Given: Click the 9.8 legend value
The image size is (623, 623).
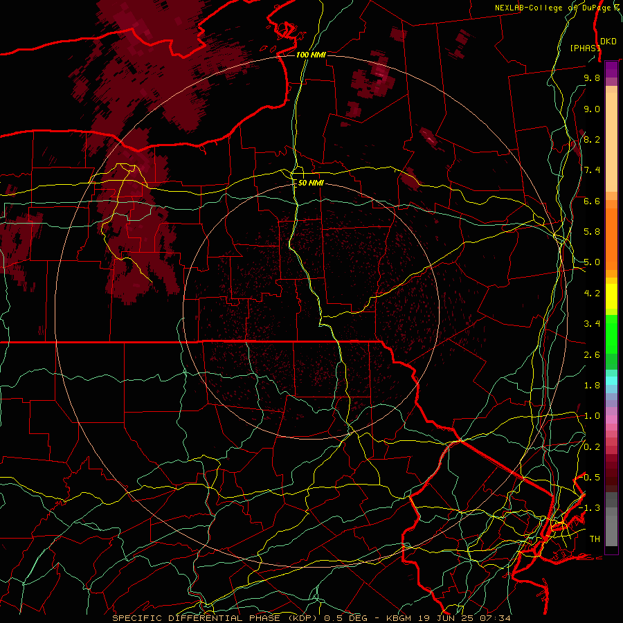Looking at the screenshot, I should click(x=592, y=78).
